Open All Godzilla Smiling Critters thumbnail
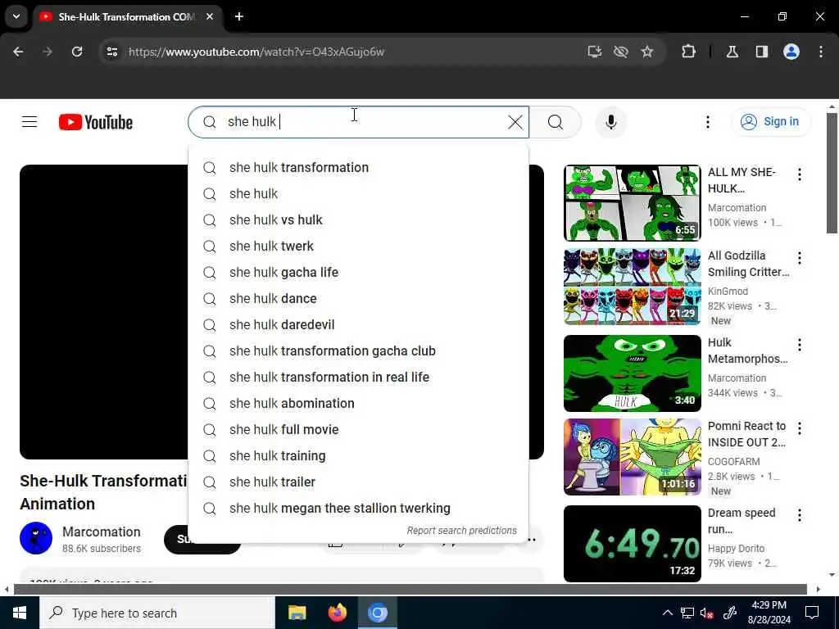The width and height of the screenshot is (839, 629). point(632,287)
